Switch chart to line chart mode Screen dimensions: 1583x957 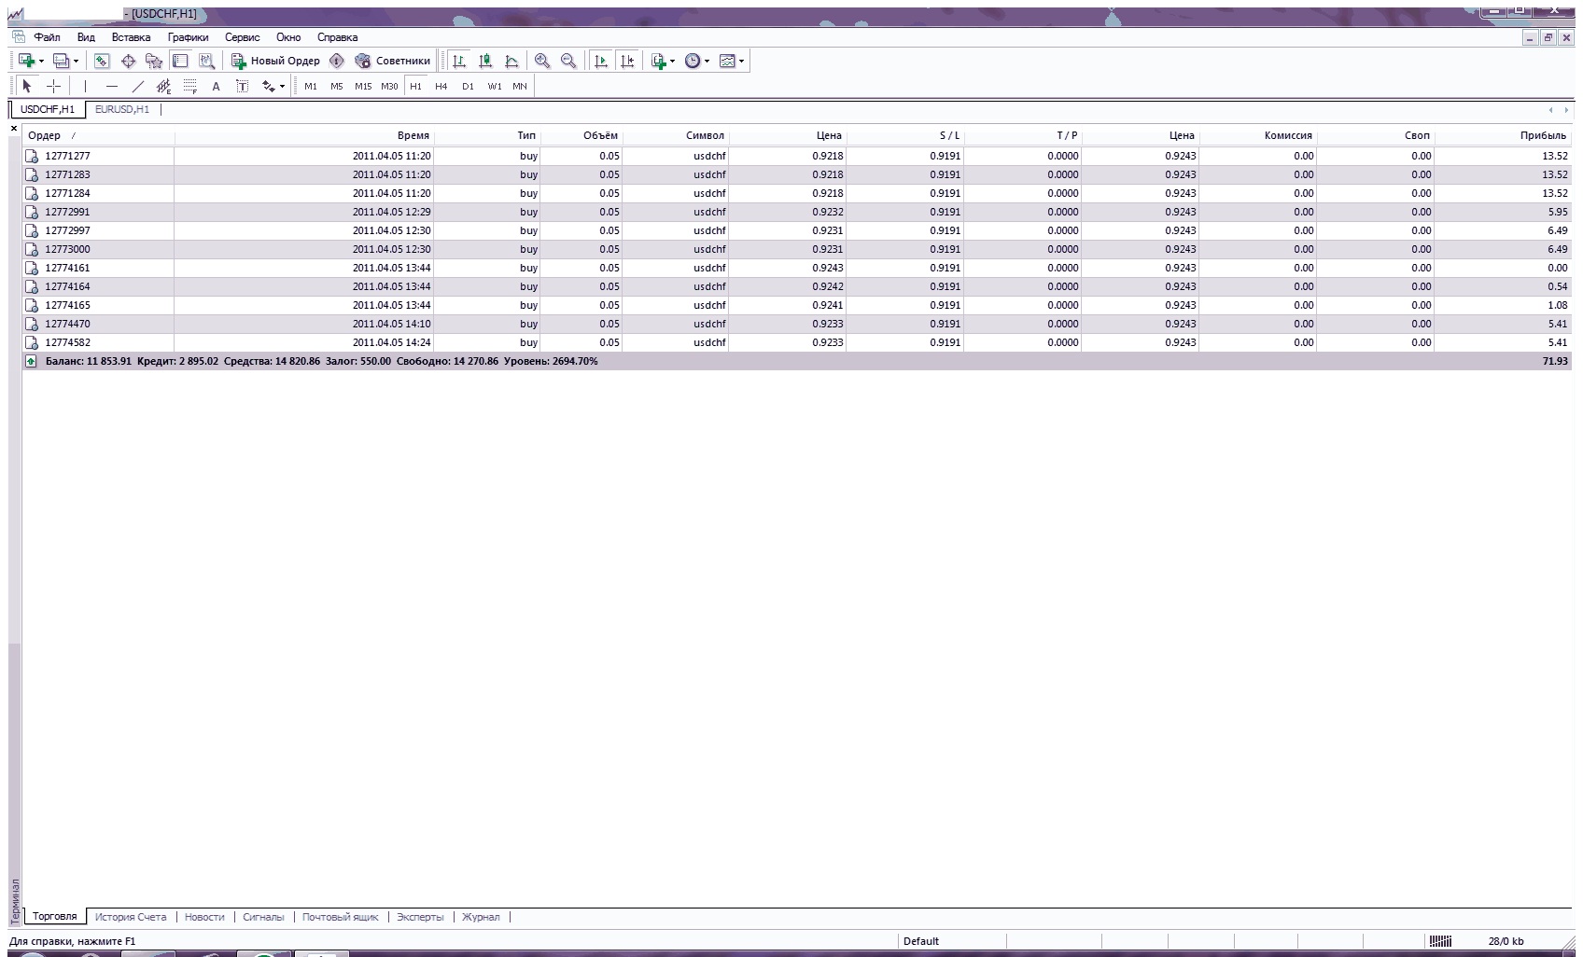click(511, 61)
